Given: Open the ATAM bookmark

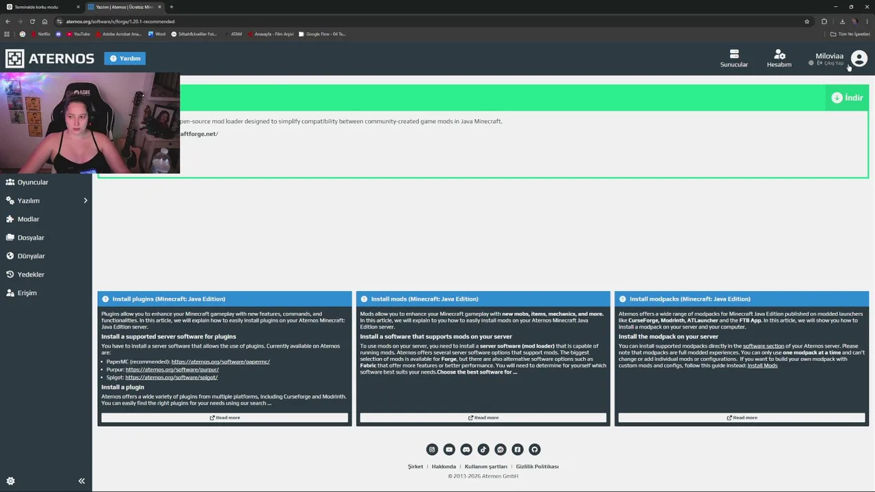Looking at the screenshot, I should (233, 34).
